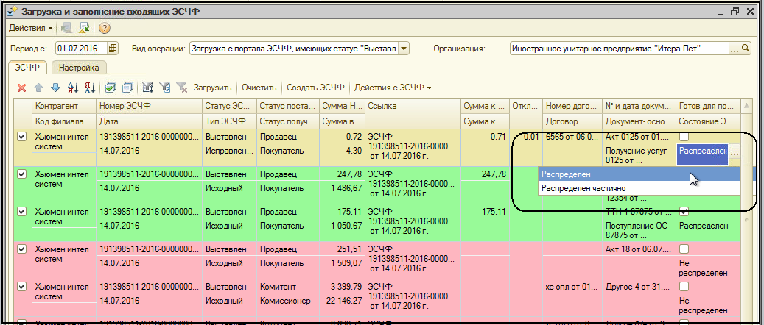Click the Период с date input field
Image resolution: width=764 pixels, height=325 pixels.
coord(80,49)
